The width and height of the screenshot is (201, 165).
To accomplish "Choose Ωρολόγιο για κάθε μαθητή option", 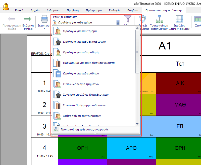I will point(77,52).
